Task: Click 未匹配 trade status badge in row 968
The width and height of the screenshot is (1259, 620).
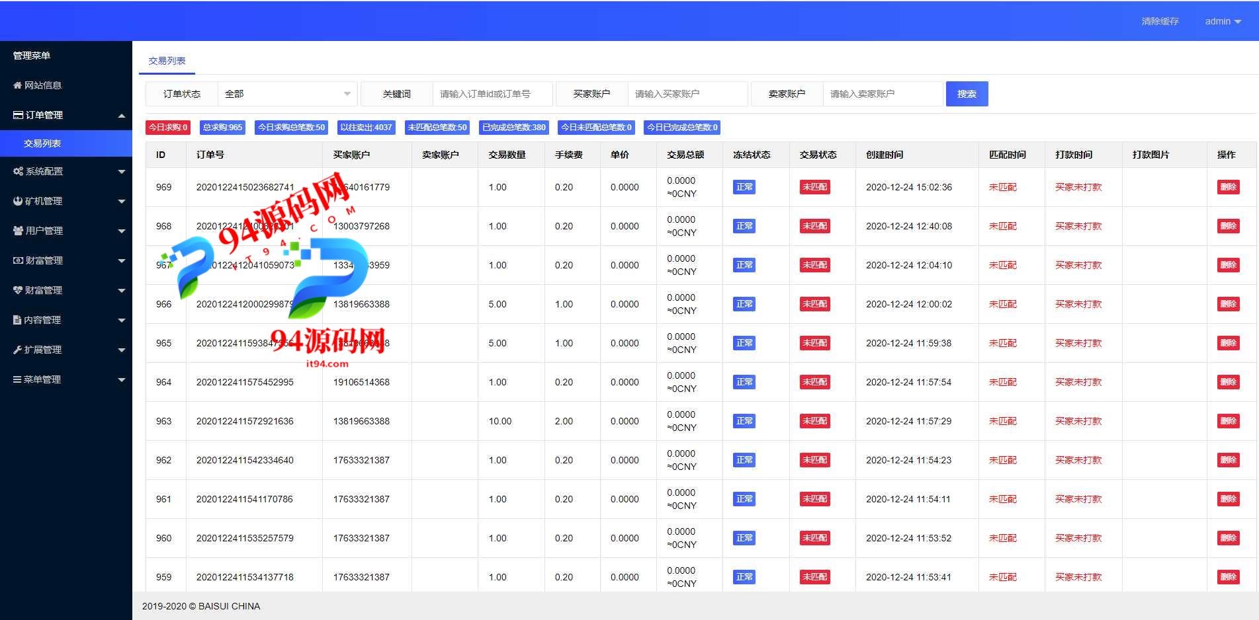Action: pos(814,226)
